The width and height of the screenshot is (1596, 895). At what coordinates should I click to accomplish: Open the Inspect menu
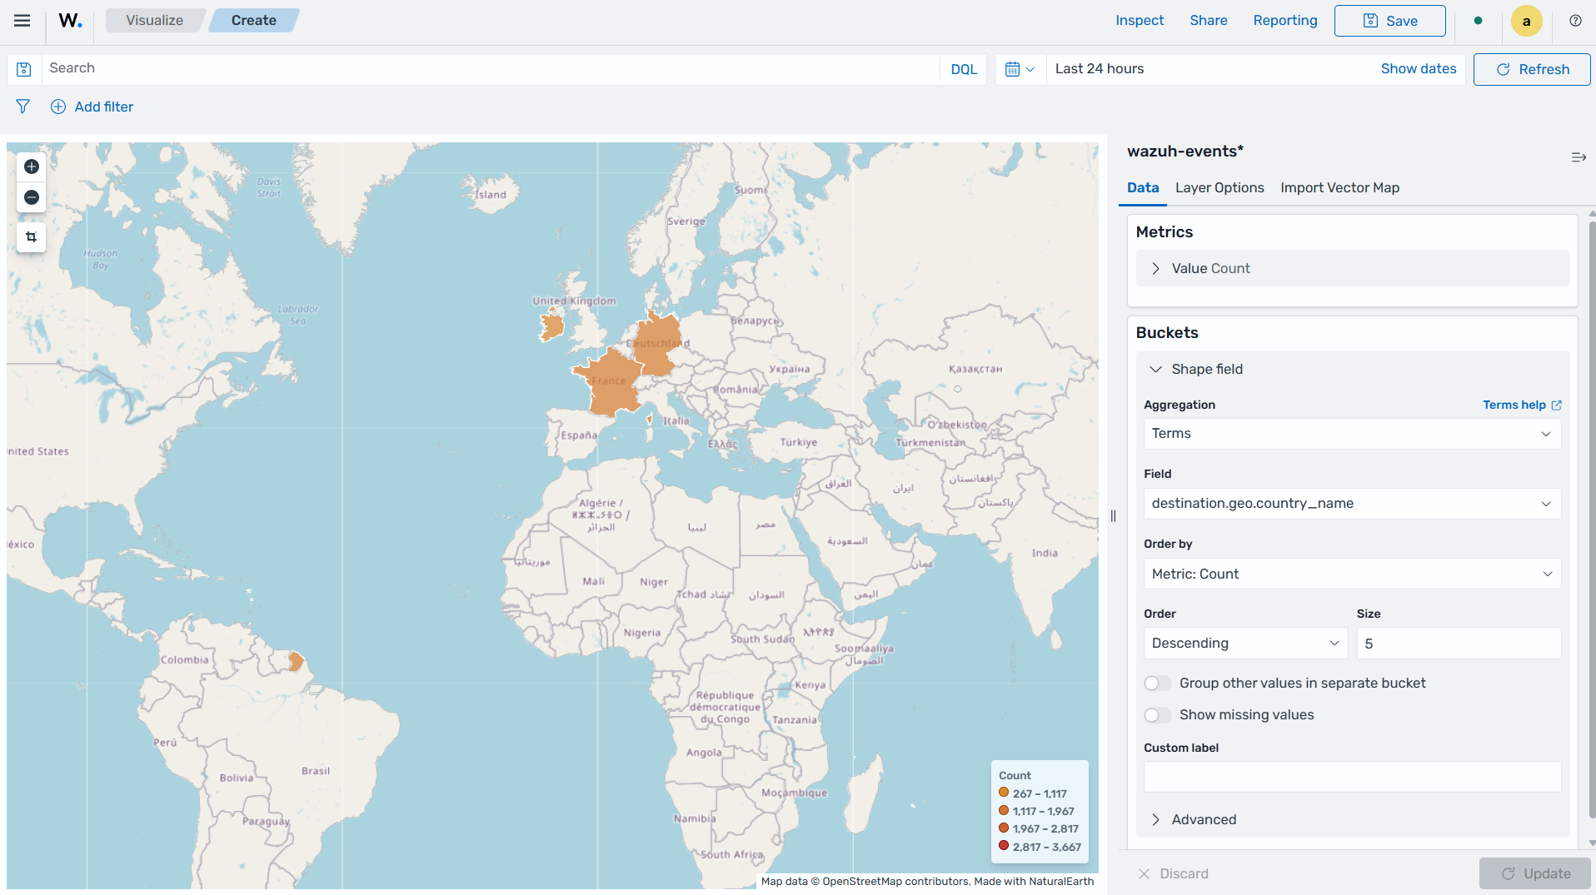tap(1140, 21)
